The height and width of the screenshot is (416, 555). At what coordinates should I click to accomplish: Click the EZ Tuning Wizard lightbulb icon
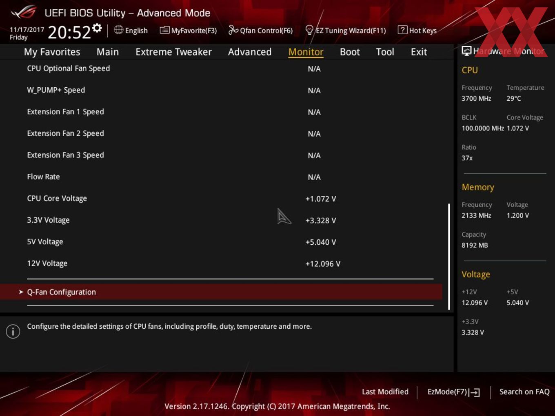tap(309, 30)
